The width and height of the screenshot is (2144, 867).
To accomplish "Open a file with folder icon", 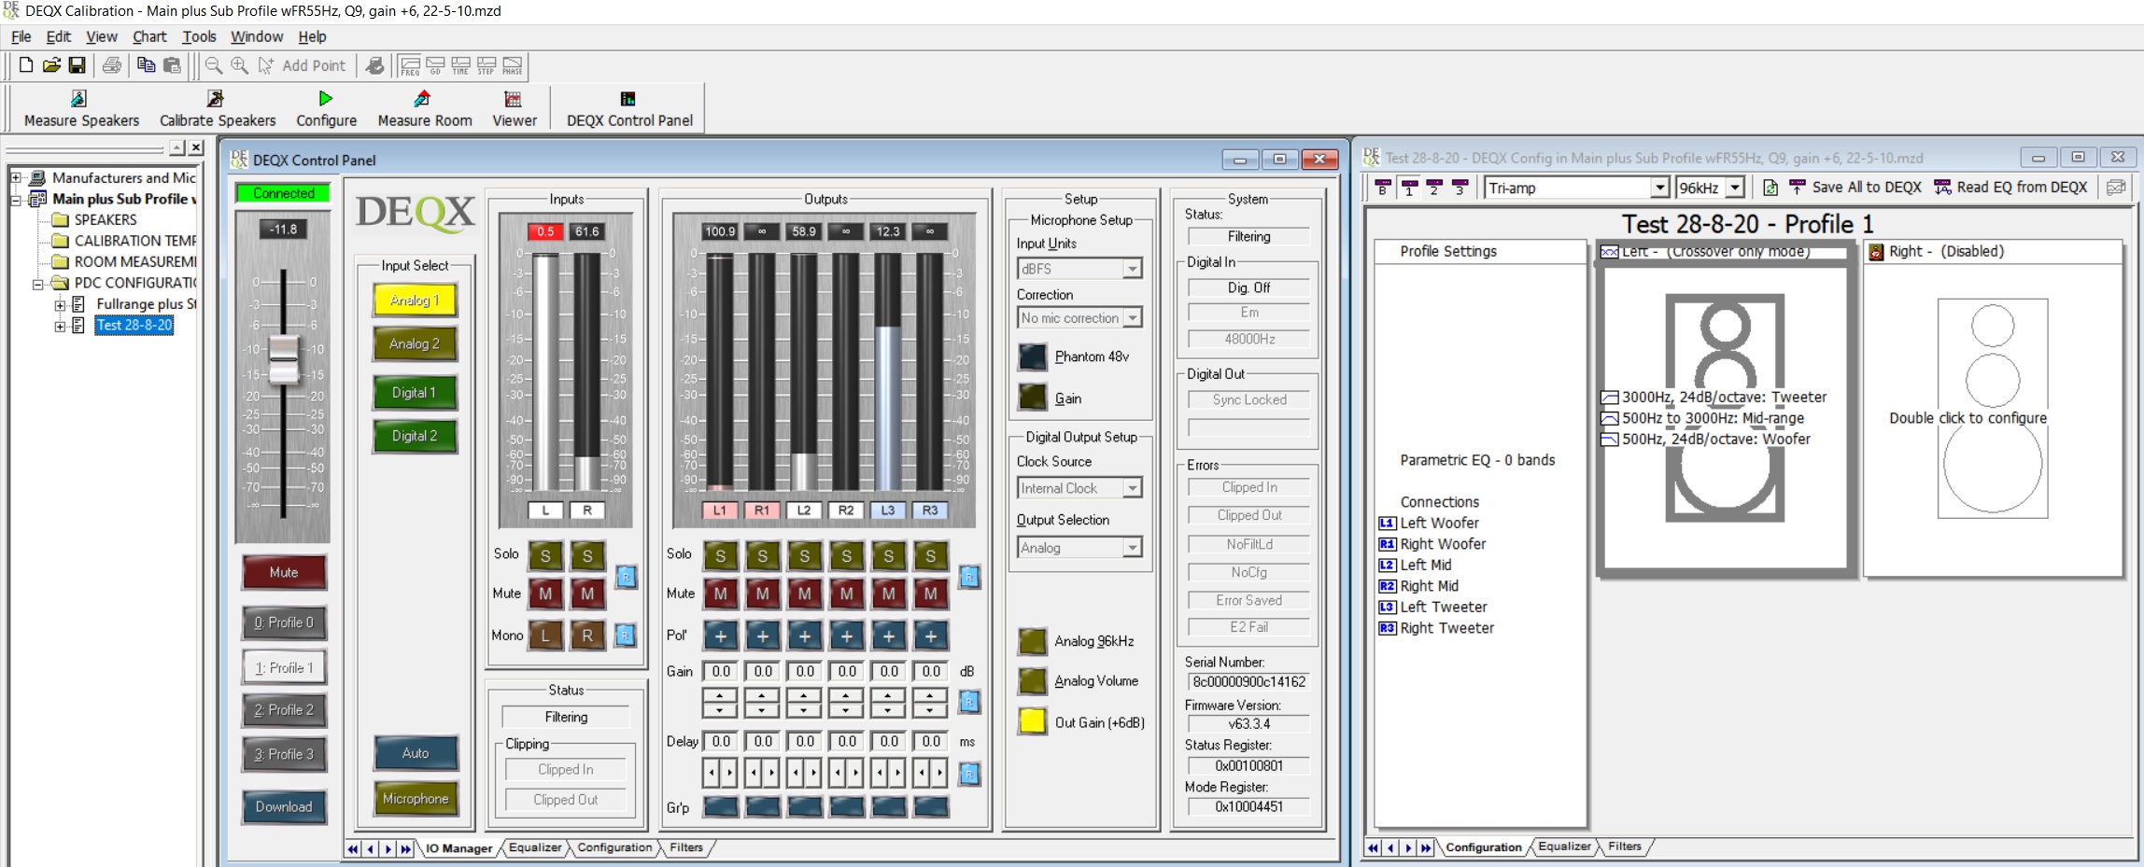I will pyautogui.click(x=51, y=65).
